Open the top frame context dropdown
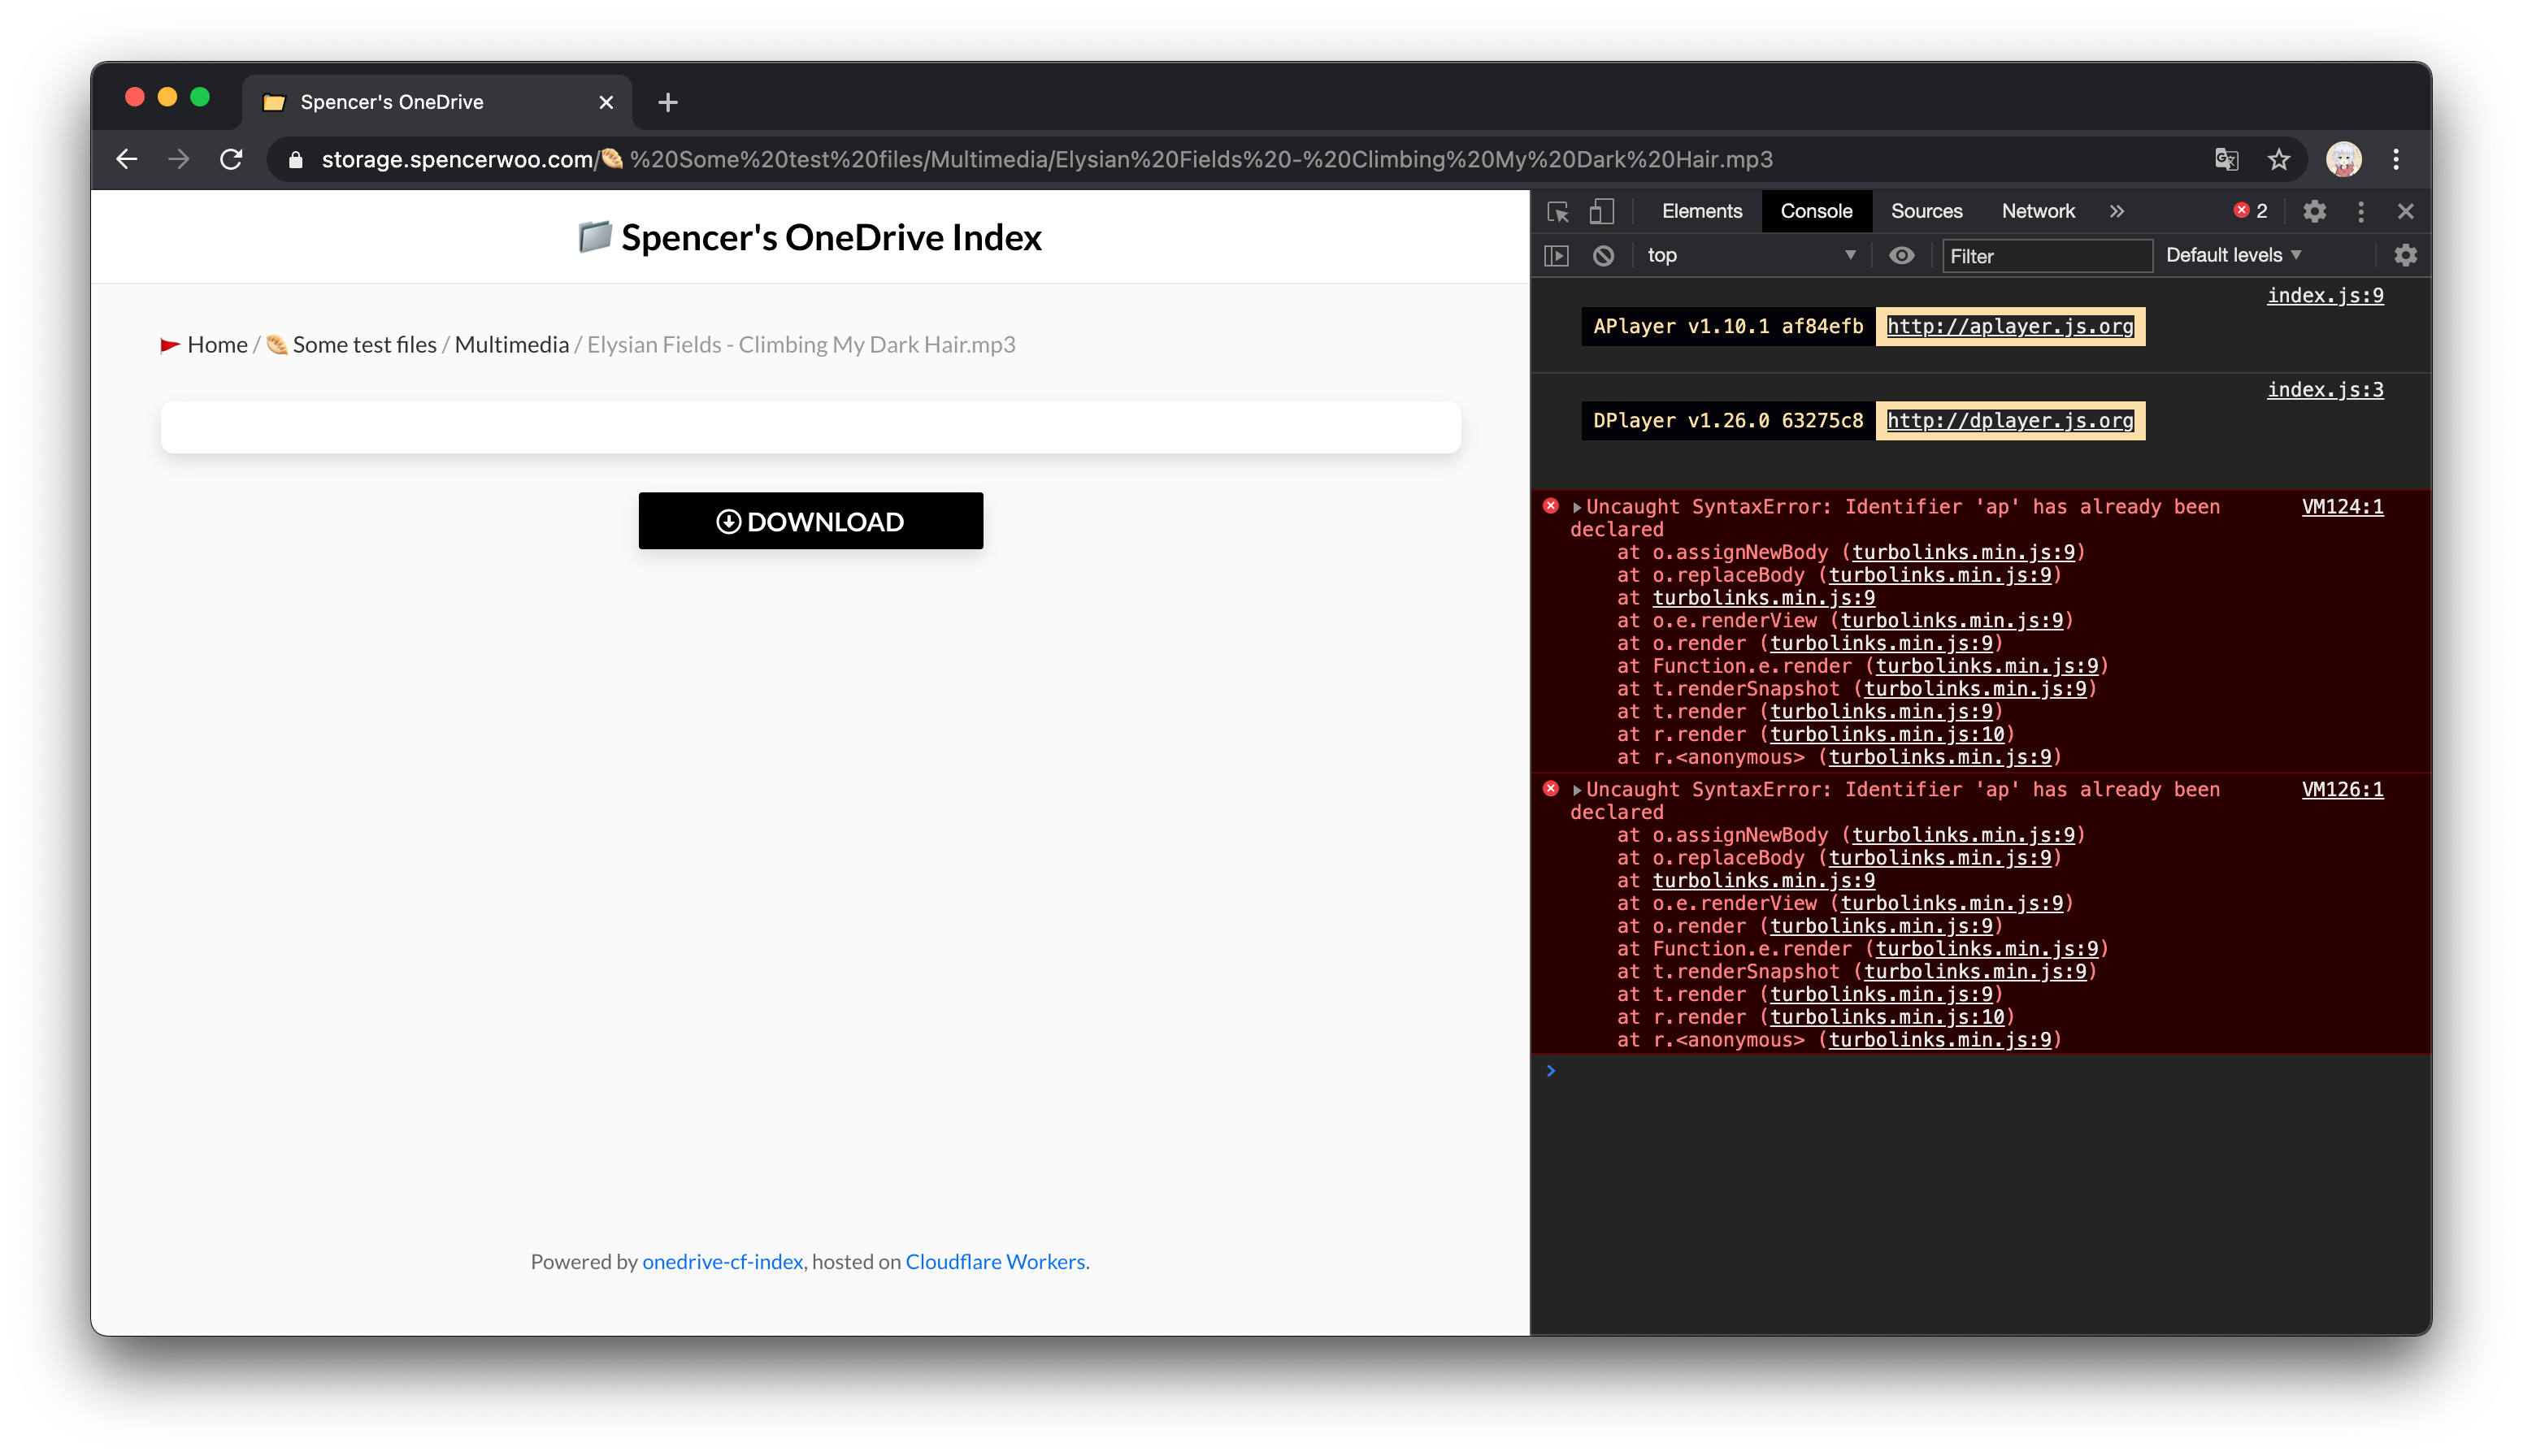2523x1456 pixels. pyautogui.click(x=1751, y=255)
